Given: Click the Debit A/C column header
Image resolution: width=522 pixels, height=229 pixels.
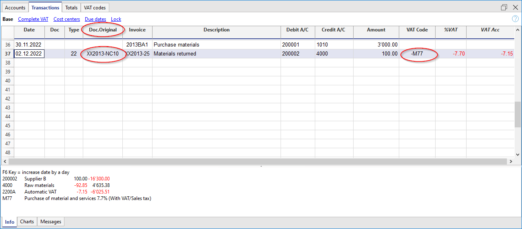Looking at the screenshot, I should tap(298, 32).
